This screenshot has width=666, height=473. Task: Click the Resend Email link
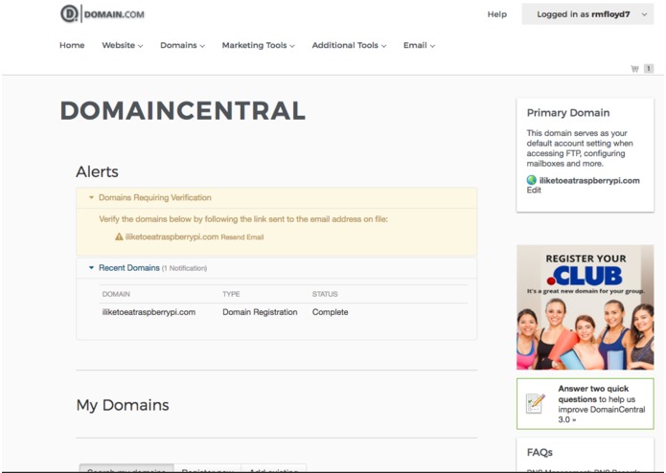pos(242,237)
